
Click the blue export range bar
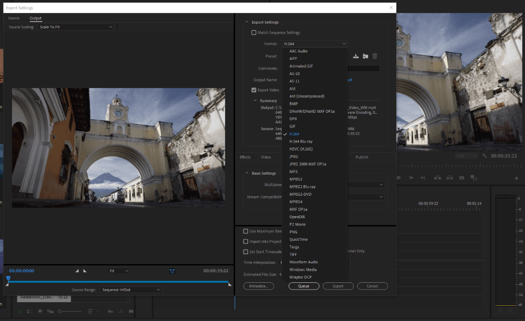[x=119, y=282]
